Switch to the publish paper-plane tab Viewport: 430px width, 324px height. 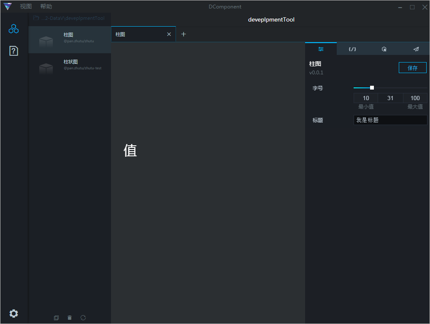[416, 49]
